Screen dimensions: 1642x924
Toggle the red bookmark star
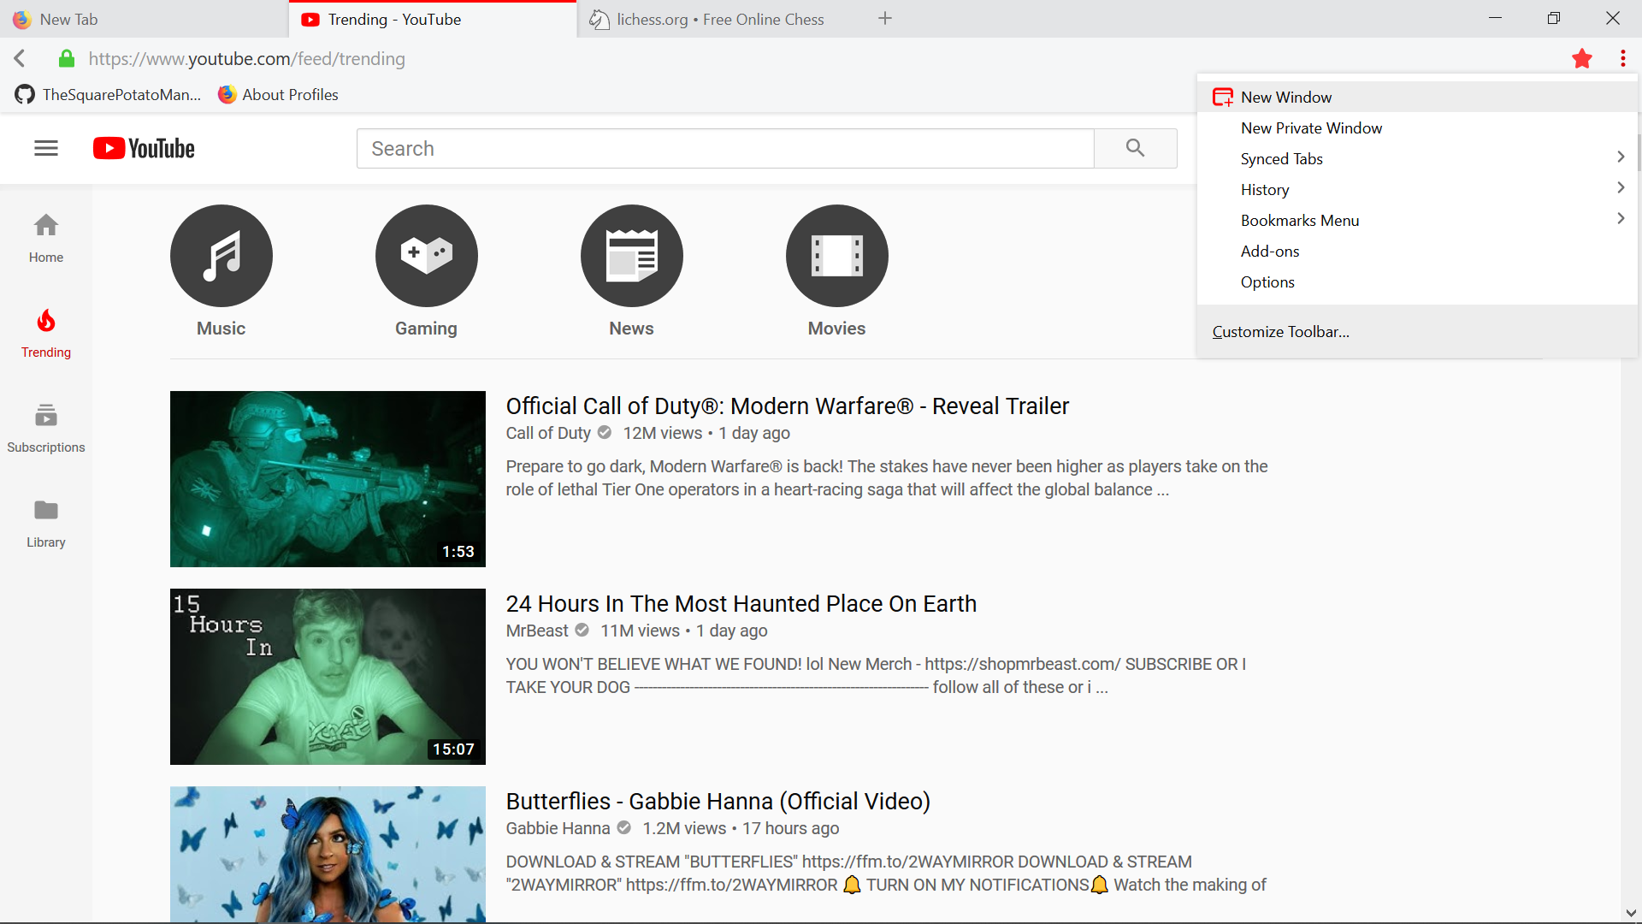coord(1581,59)
